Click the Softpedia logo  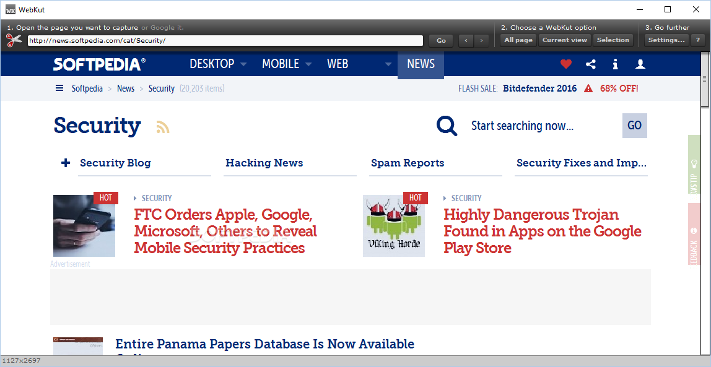point(99,64)
